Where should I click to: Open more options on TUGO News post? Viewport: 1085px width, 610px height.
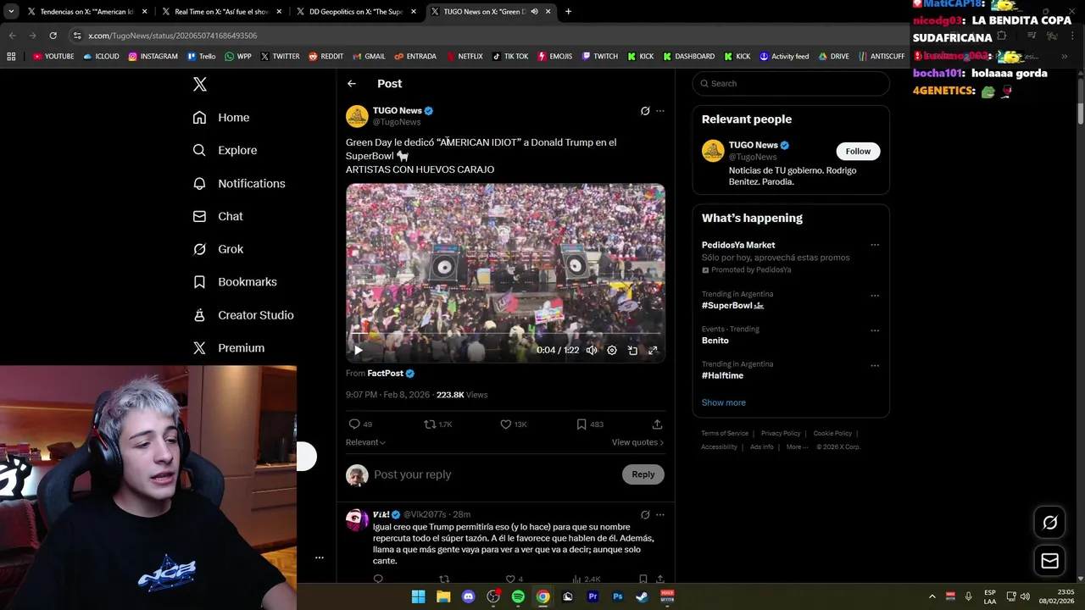click(x=660, y=111)
